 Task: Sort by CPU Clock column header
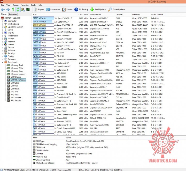pos(83,14)
